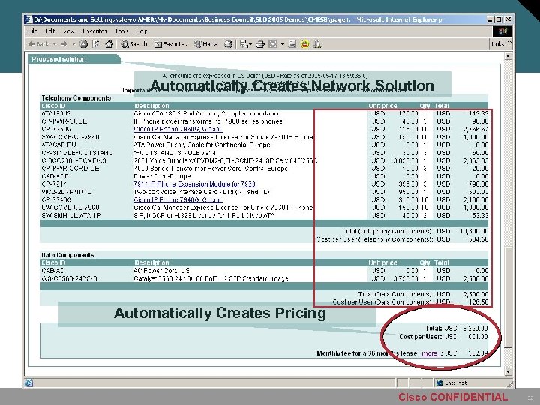Select the 2,100.00 total for 7940G
This screenshot has width=540, height=405.
476,199
